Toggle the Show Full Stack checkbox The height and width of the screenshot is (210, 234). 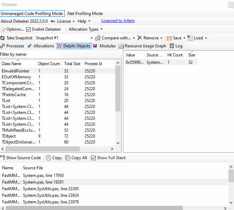tap(93, 158)
